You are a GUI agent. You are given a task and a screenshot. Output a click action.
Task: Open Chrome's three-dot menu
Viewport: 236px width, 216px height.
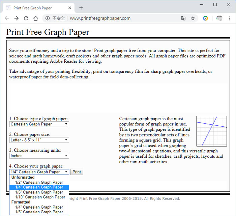[229, 18]
